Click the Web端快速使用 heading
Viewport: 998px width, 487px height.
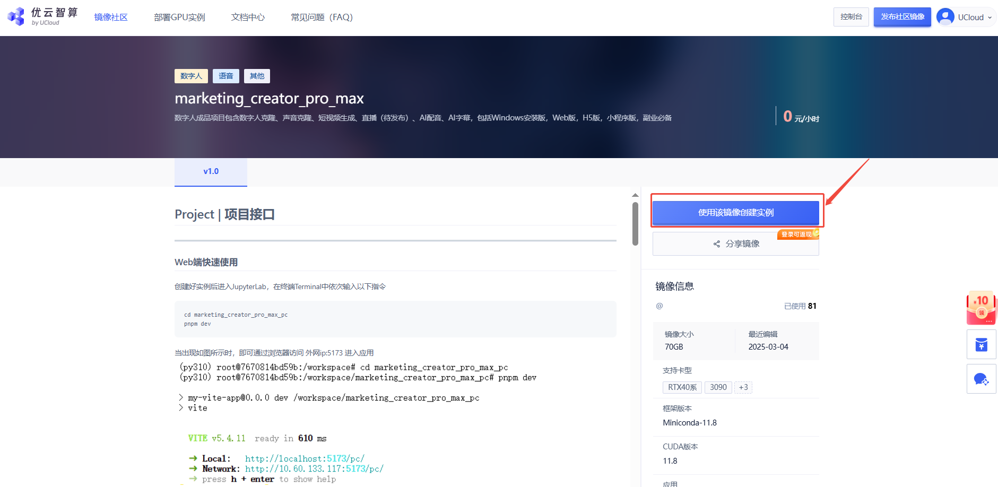click(x=206, y=262)
